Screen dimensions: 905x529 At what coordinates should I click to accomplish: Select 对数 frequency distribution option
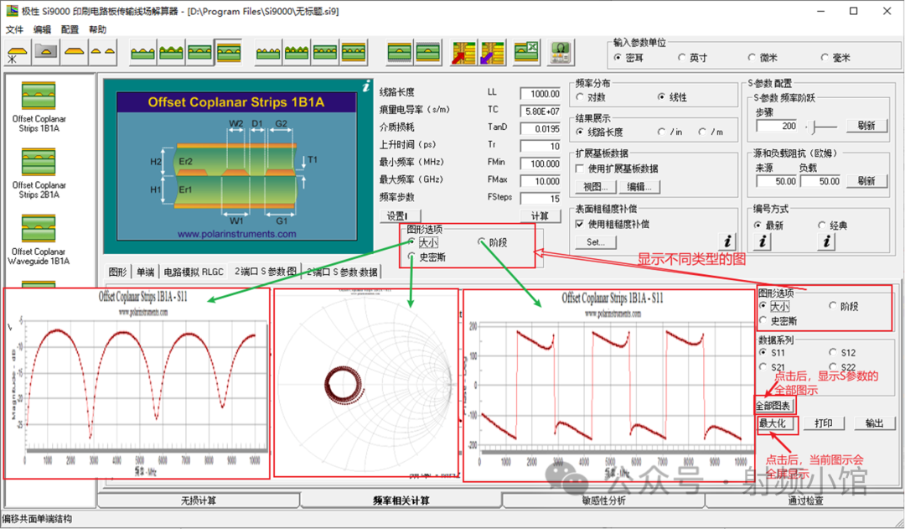click(x=581, y=97)
